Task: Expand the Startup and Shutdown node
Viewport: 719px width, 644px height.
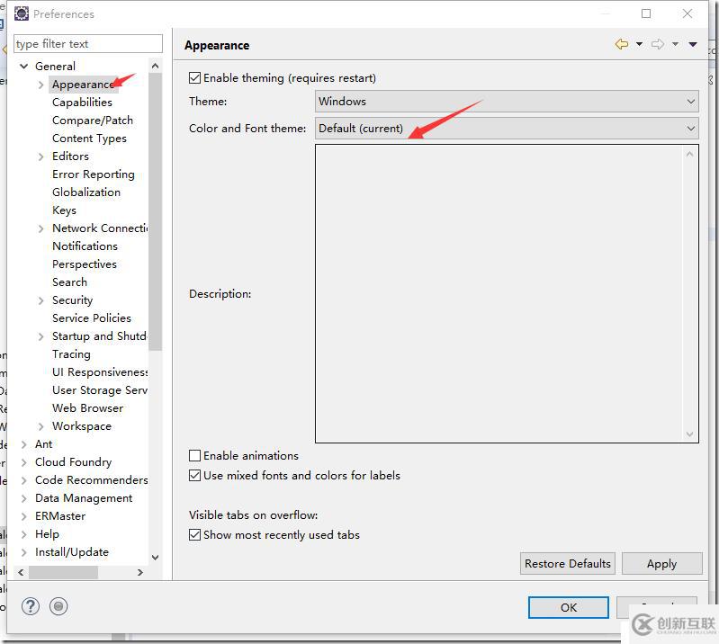Action: coord(40,336)
